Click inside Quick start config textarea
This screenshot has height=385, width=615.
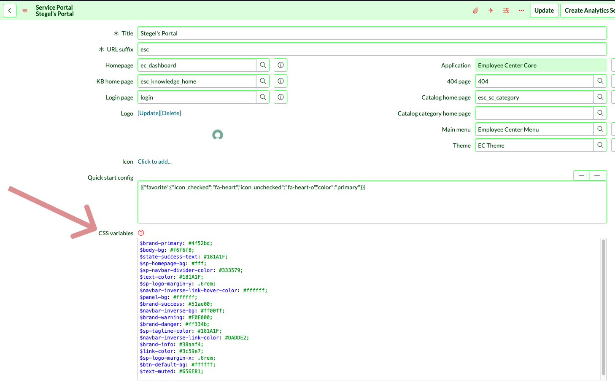(x=372, y=202)
